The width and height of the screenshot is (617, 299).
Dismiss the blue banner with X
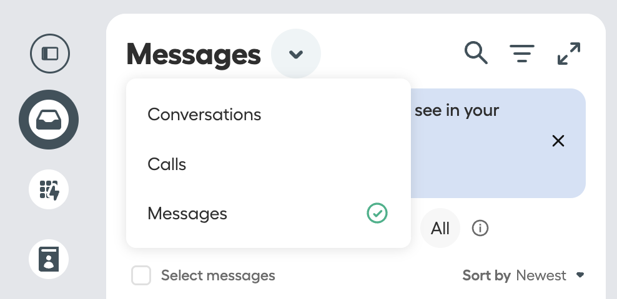558,141
